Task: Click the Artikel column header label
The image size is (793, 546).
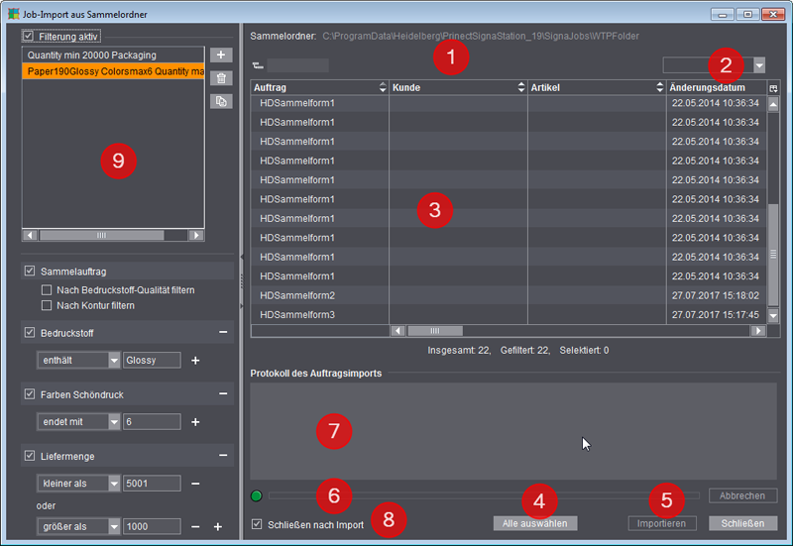Action: click(x=545, y=87)
